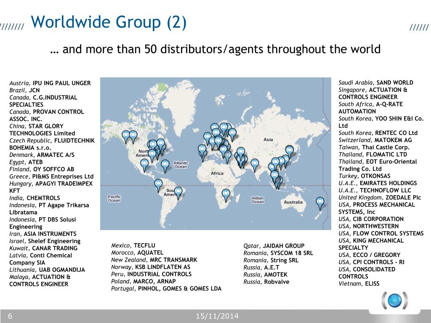Click 'USA, NORTHWESTERN' entry
431x323 pixels.
click(x=369, y=226)
